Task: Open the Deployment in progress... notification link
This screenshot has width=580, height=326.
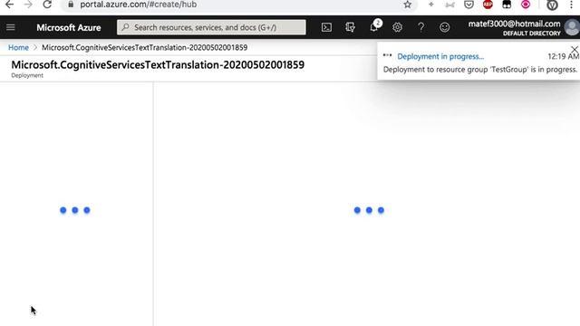Action: click(x=440, y=56)
